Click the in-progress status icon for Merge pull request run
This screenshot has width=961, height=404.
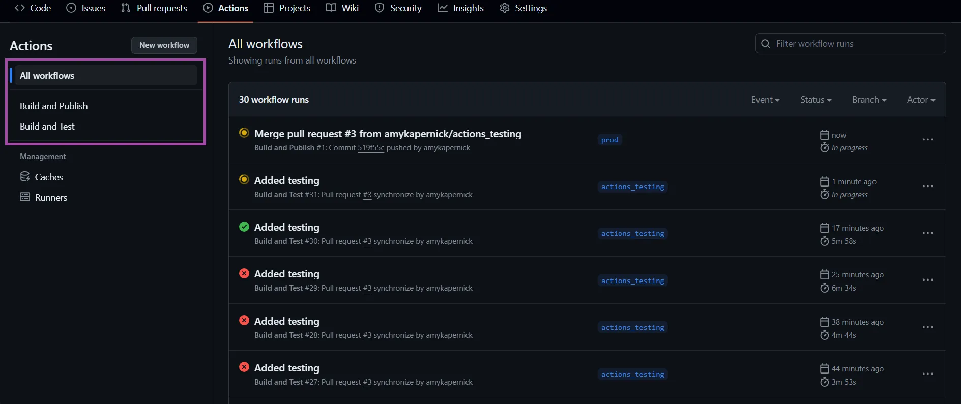point(244,133)
